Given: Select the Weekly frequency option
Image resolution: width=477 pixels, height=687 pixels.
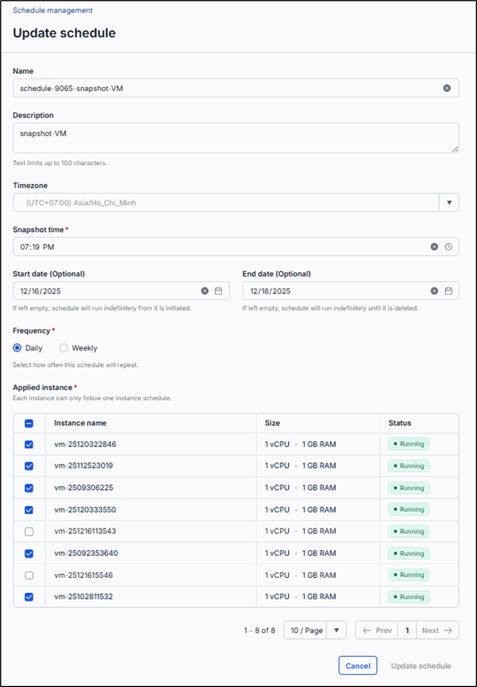Looking at the screenshot, I should coord(64,348).
